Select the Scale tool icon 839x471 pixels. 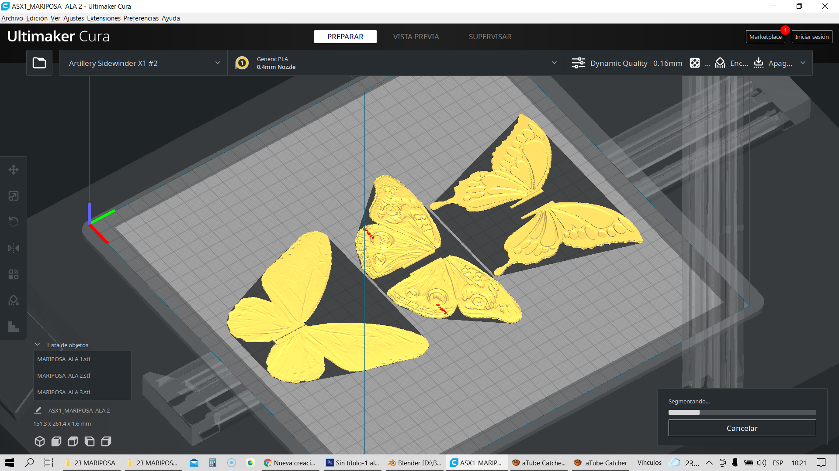coord(14,196)
